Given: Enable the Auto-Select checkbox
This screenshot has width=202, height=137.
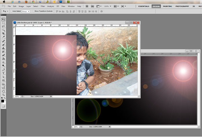Looking at the screenshot, I should pyautogui.click(x=11, y=11).
